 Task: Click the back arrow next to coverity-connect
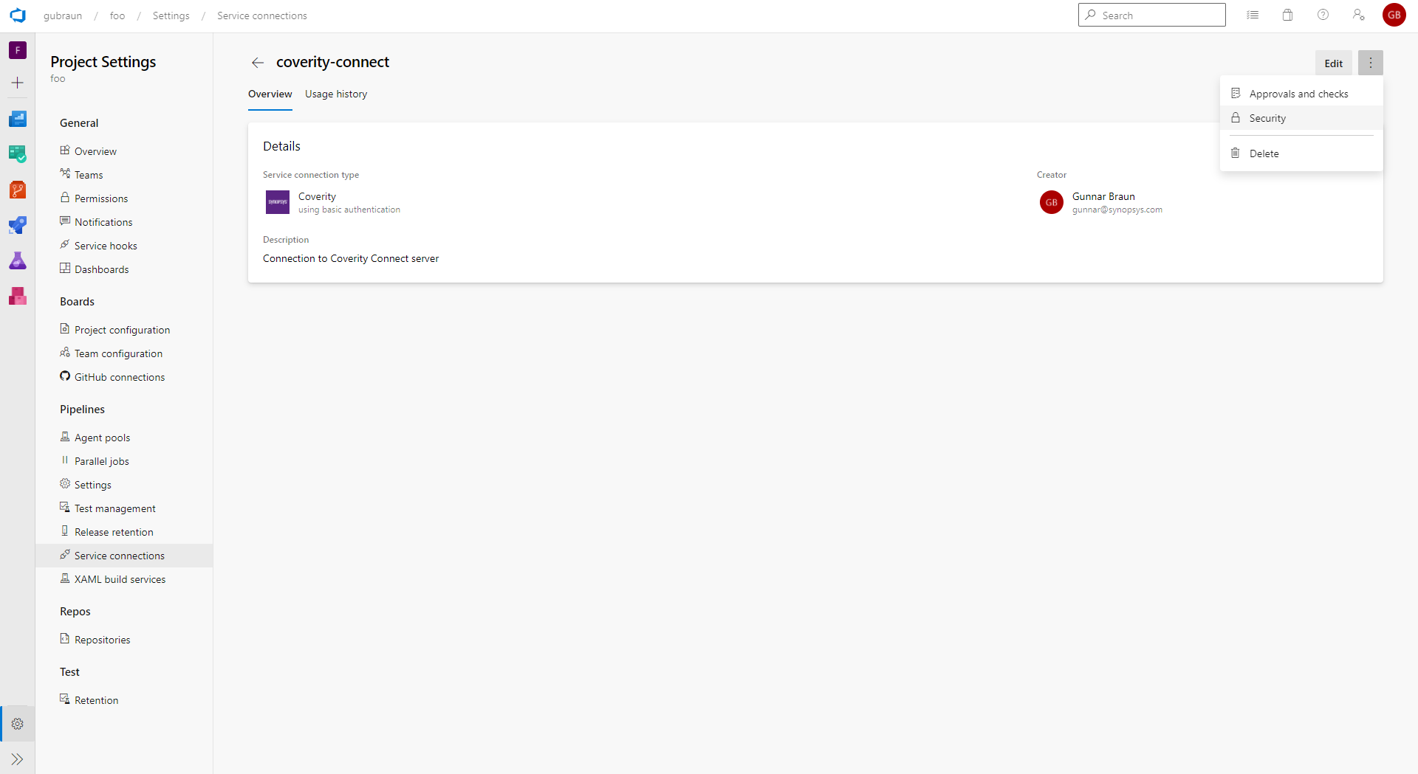pyautogui.click(x=258, y=63)
